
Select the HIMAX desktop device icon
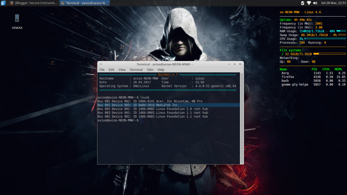tap(17, 22)
